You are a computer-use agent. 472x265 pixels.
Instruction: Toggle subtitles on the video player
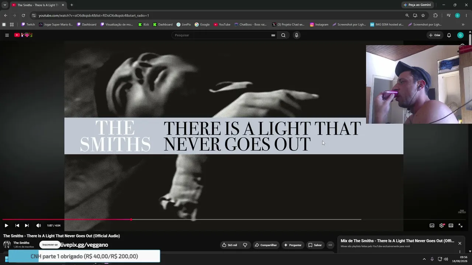432,226
